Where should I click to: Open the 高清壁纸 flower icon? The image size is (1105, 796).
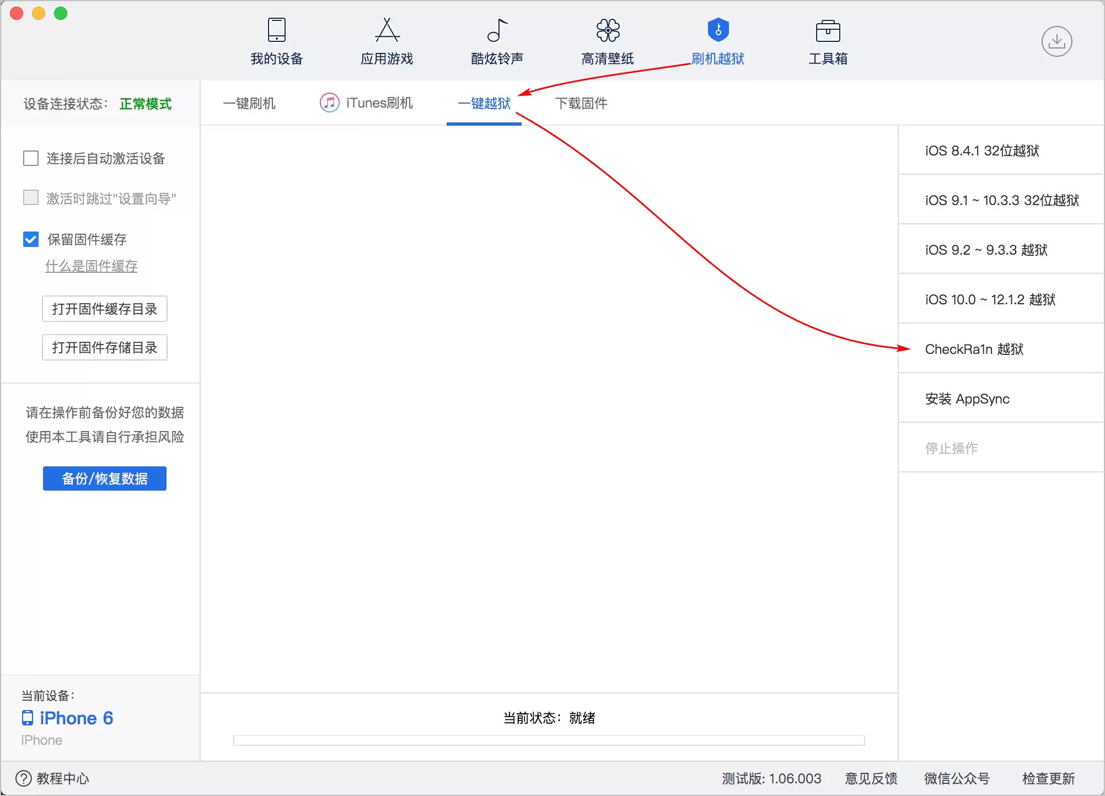(608, 30)
